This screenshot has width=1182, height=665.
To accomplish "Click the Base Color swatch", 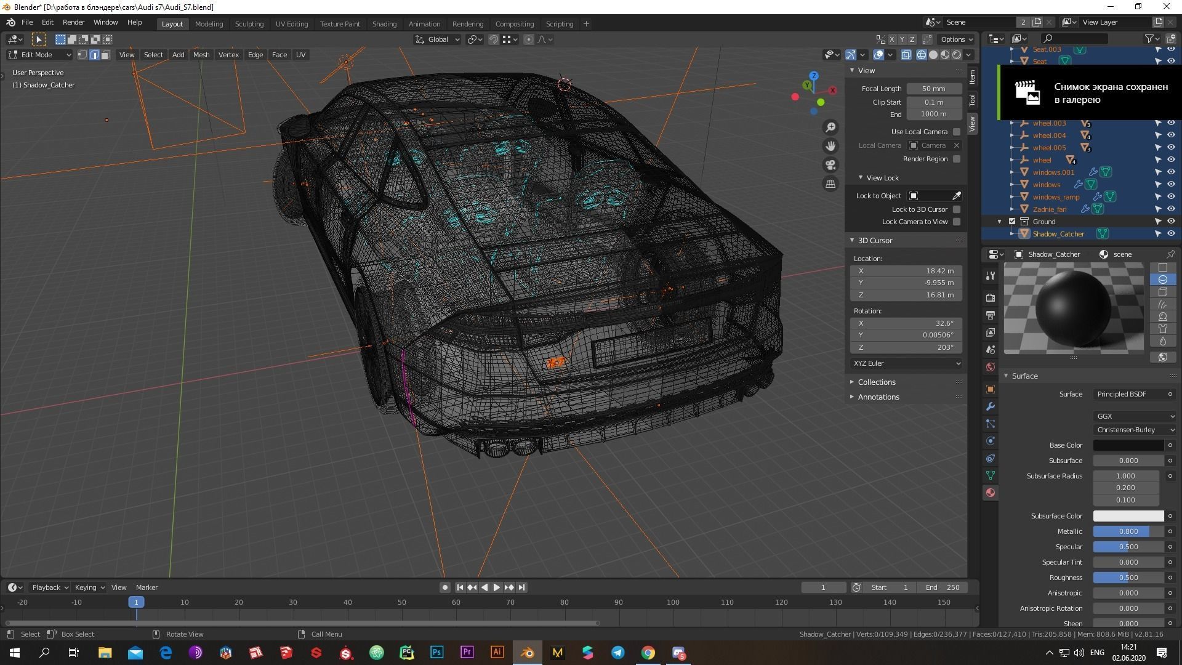I will tap(1128, 445).
